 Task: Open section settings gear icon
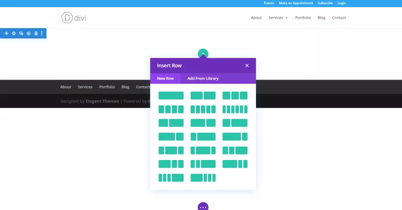click(14, 34)
